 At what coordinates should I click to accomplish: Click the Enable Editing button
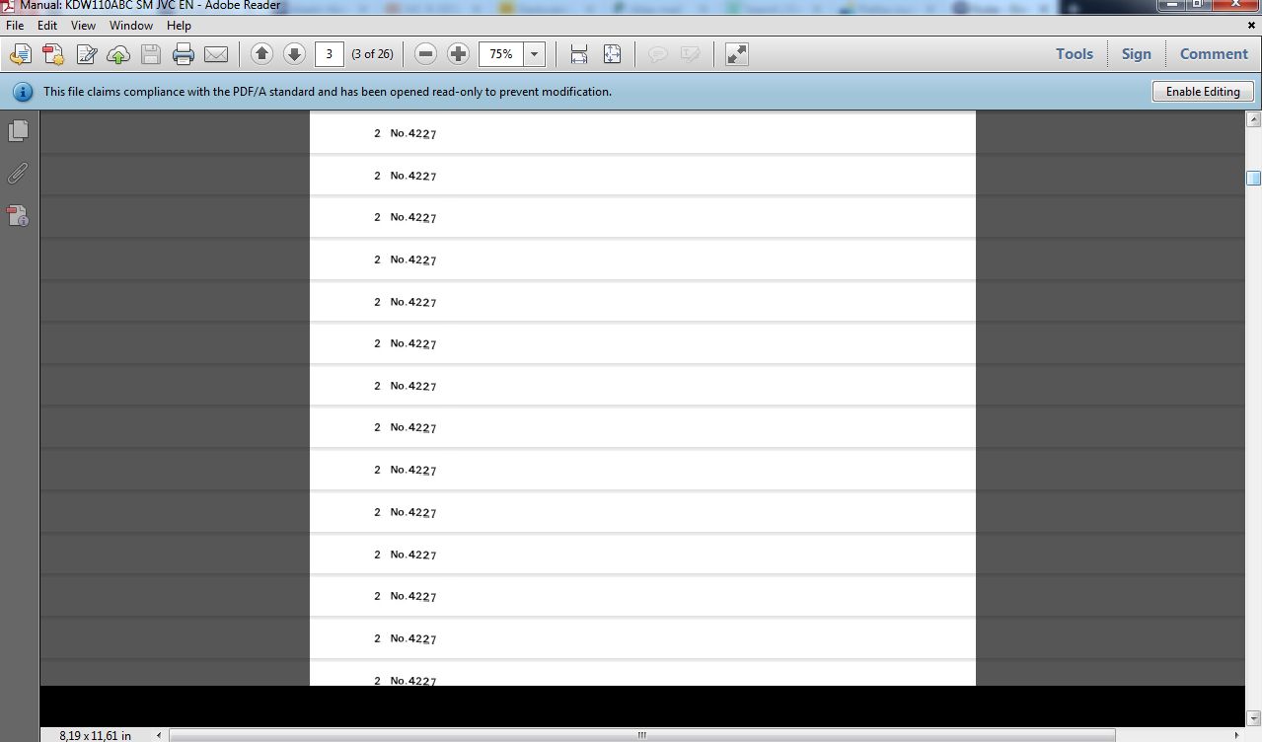[1202, 92]
